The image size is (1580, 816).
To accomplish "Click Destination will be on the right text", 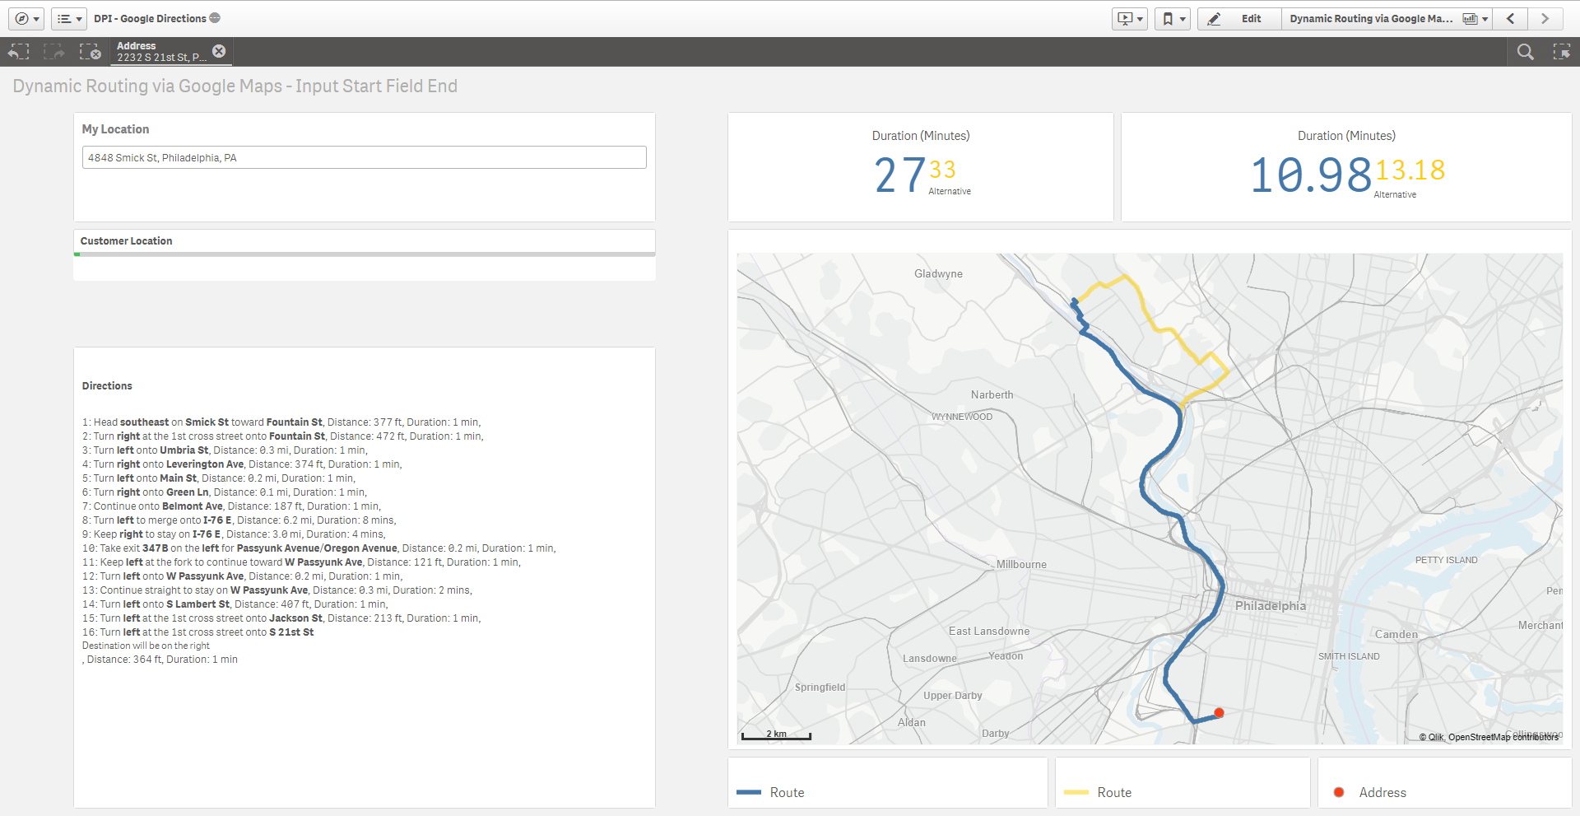I will [146, 646].
